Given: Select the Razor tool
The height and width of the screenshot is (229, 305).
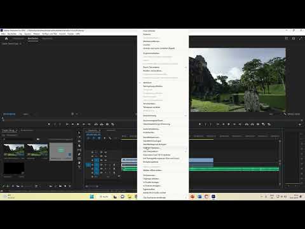Looking at the screenshot, I should pyautogui.click(x=79, y=146).
